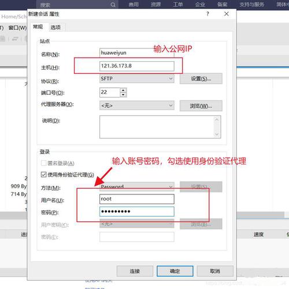
Task: Click the port number field showing 22
Action: click(110, 92)
